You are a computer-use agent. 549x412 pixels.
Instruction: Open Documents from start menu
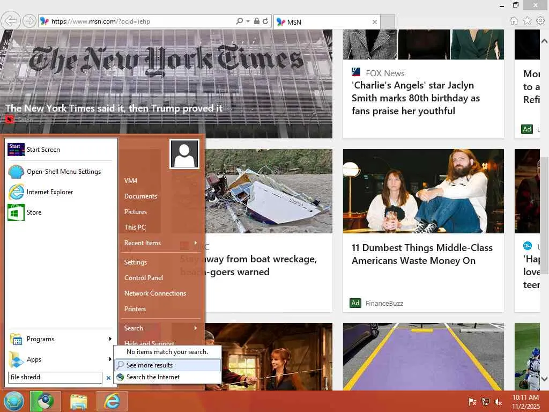click(141, 196)
